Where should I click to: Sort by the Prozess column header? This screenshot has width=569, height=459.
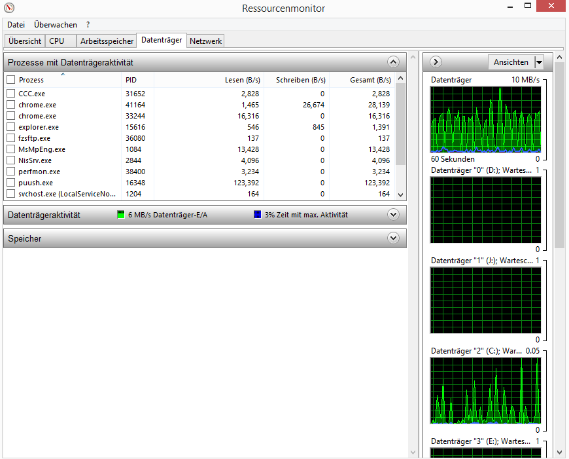point(68,80)
